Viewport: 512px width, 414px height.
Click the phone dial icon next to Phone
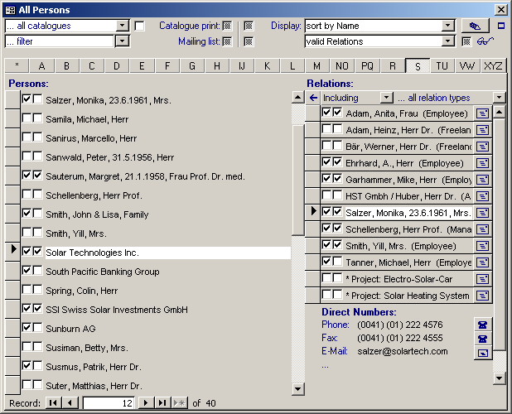pyautogui.click(x=481, y=325)
